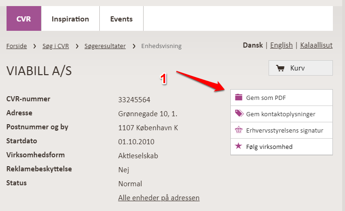Select Dansk language
This screenshot has height=211, width=345.
(253, 45)
